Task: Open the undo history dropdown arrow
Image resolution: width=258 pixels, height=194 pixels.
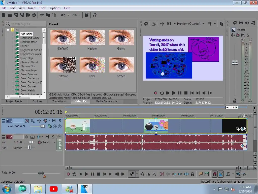Action: click(x=69, y=15)
